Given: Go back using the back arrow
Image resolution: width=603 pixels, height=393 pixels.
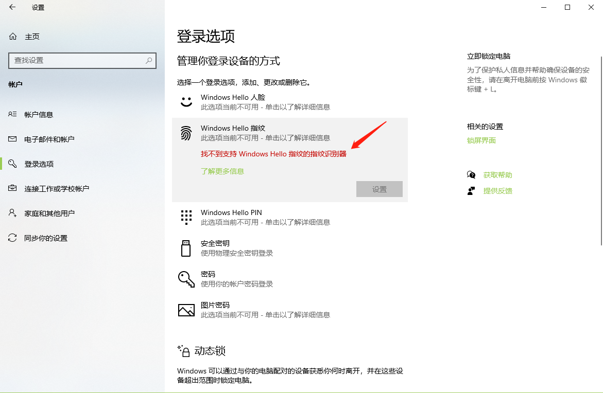Looking at the screenshot, I should click(12, 7).
